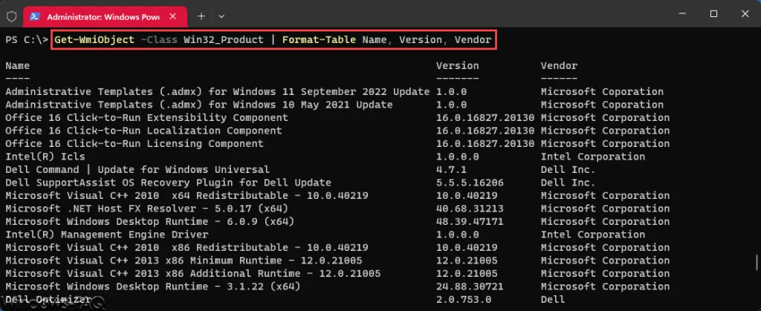Click Visual C++ 2013 x86 Additional Runtime

[x=192, y=274]
